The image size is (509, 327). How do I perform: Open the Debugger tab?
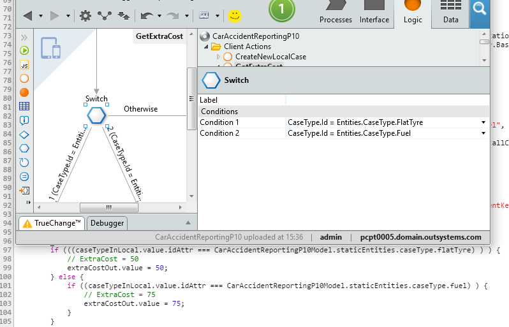pyautogui.click(x=107, y=223)
